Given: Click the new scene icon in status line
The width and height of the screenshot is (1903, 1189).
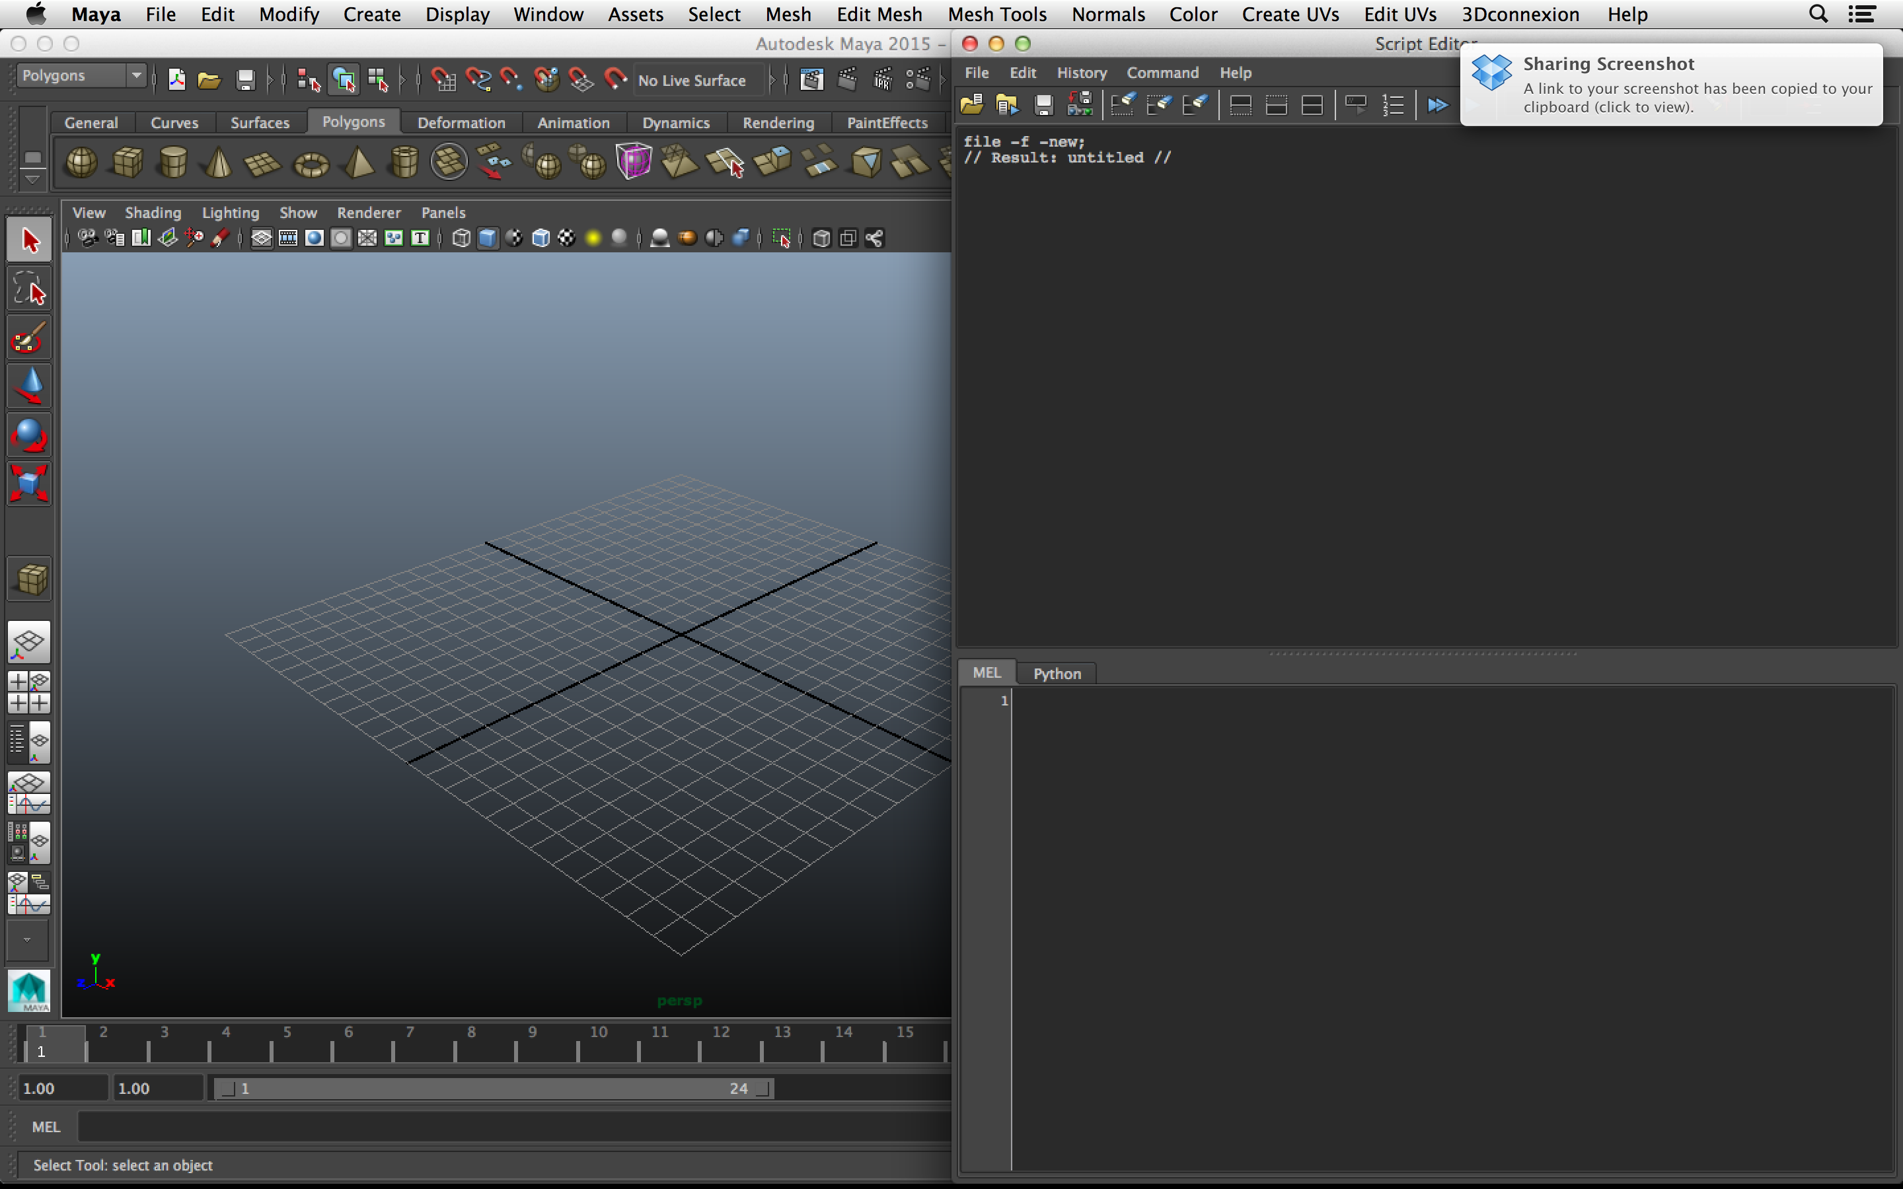Looking at the screenshot, I should click(177, 79).
